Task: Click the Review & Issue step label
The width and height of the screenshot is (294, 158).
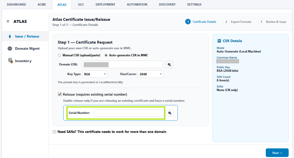Action: (x=276, y=22)
